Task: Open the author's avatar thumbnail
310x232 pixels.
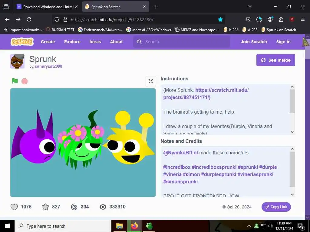Action: coord(17,61)
